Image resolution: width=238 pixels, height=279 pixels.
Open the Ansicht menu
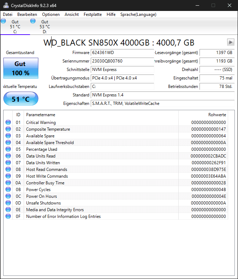pyautogui.click(x=72, y=14)
